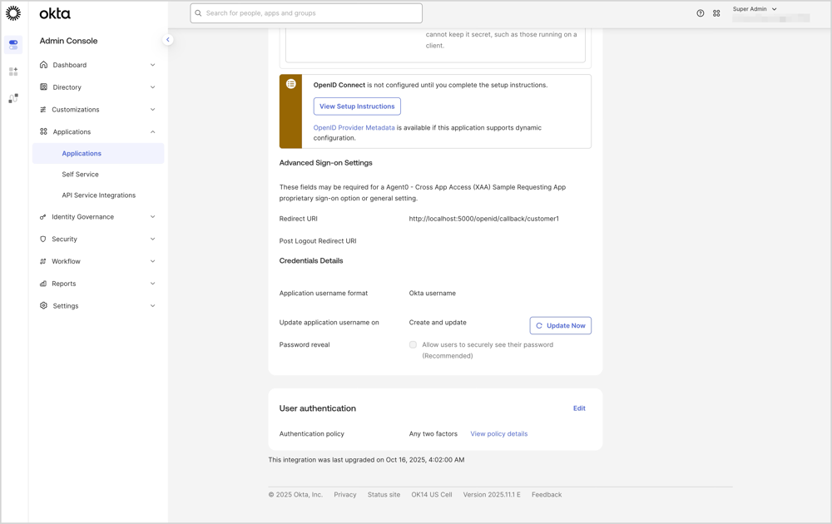
Task: Click the Settings gear icon in sidebar
Action: tap(43, 305)
